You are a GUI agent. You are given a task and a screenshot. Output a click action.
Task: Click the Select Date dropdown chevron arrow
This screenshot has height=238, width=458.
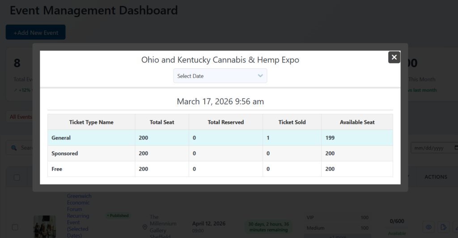[260, 76]
